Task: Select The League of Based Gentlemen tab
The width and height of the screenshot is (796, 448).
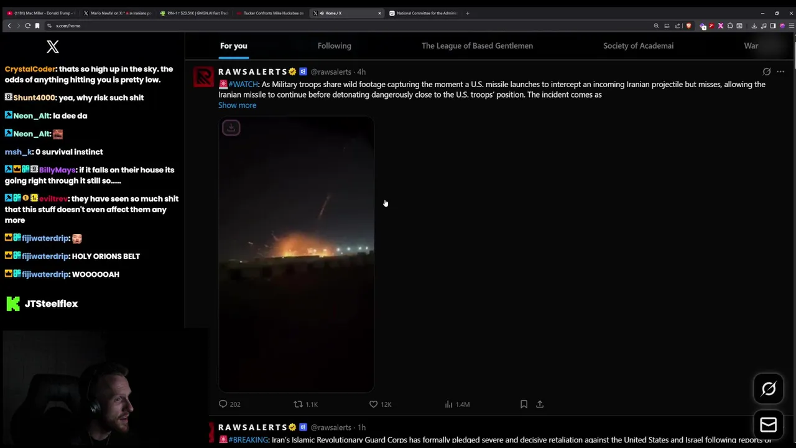Action: coord(477,45)
